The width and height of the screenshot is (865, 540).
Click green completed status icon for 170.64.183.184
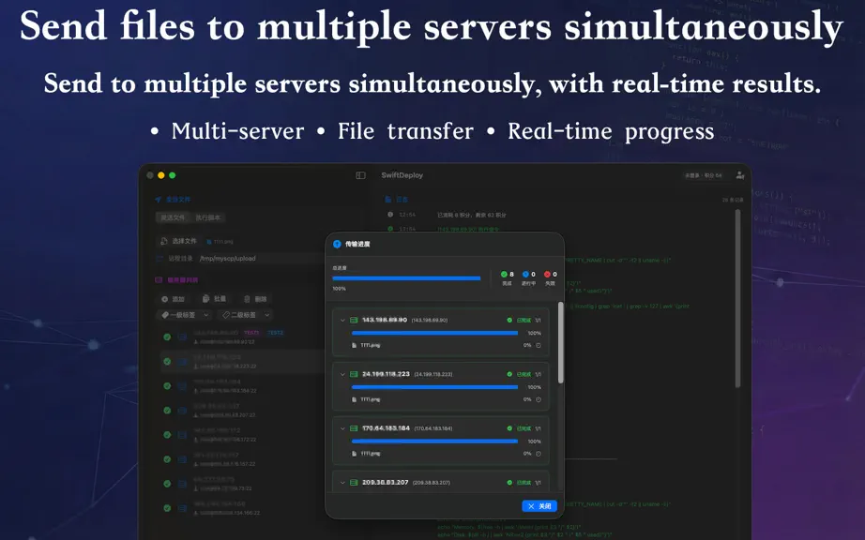[509, 428]
